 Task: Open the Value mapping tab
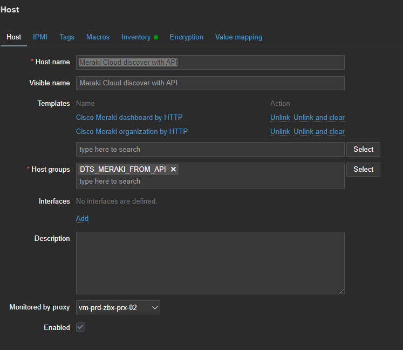click(238, 37)
